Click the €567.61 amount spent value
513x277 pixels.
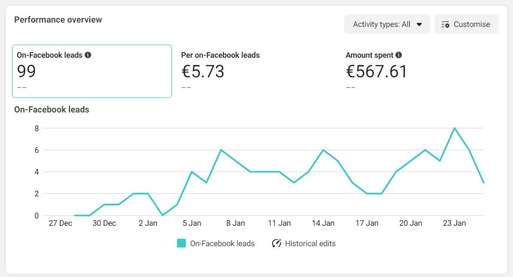(x=377, y=71)
